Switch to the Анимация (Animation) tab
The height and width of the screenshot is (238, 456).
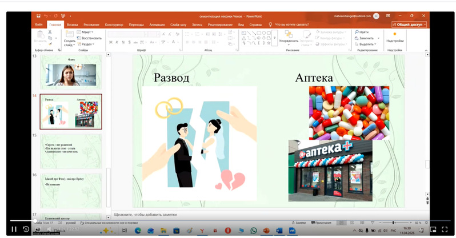(157, 25)
